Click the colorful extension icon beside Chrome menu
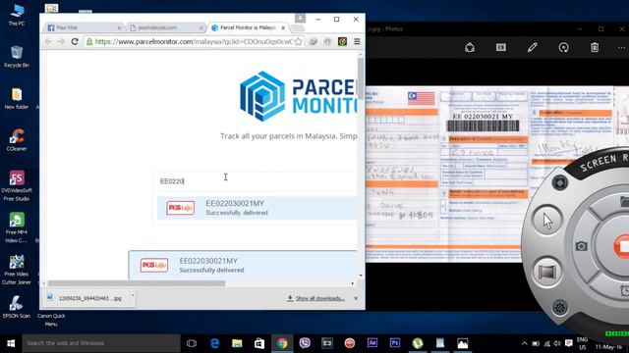 pyautogui.click(x=342, y=41)
